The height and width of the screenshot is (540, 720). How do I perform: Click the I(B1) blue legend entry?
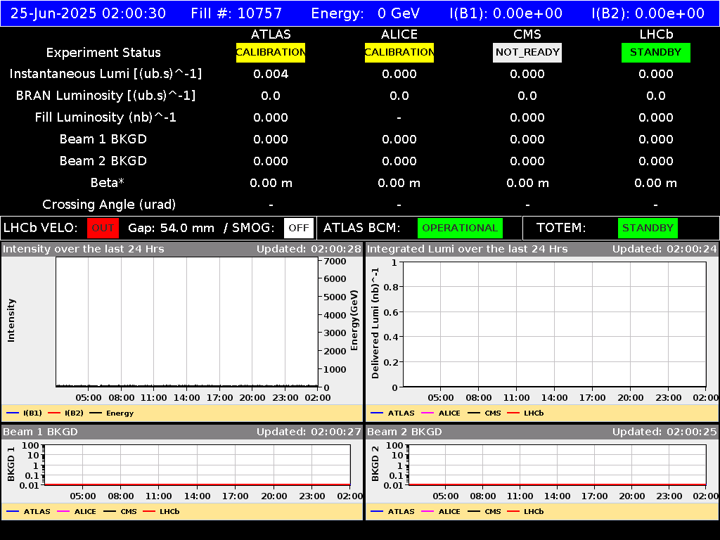(24, 413)
